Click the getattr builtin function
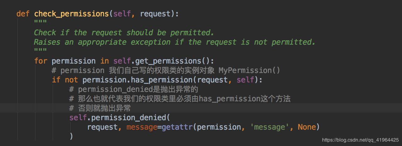402x146 pixels. [177, 127]
